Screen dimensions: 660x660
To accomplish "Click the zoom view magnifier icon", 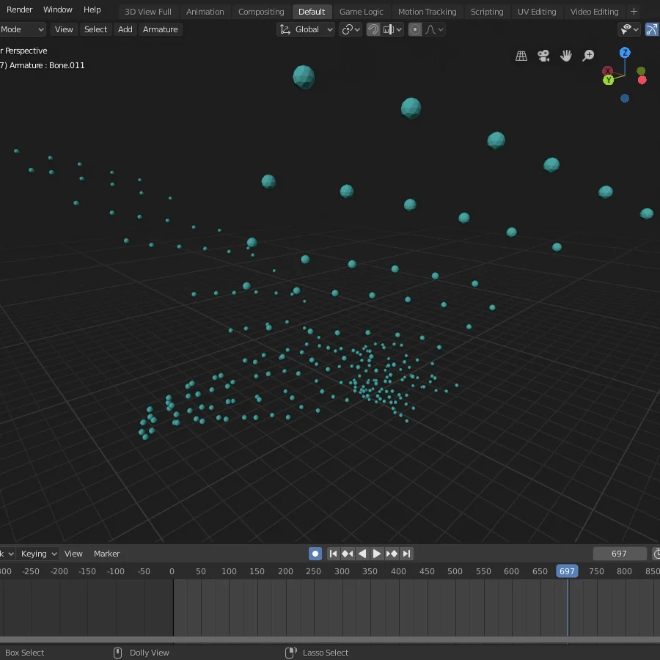I will pyautogui.click(x=588, y=55).
